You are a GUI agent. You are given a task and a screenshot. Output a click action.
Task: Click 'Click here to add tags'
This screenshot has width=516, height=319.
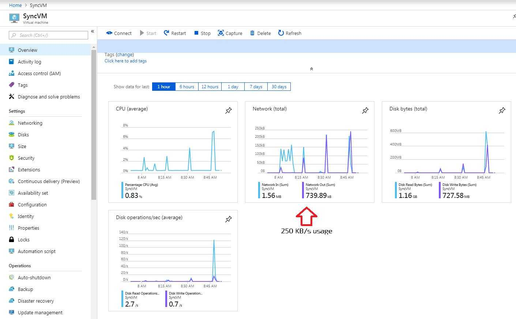click(x=125, y=61)
